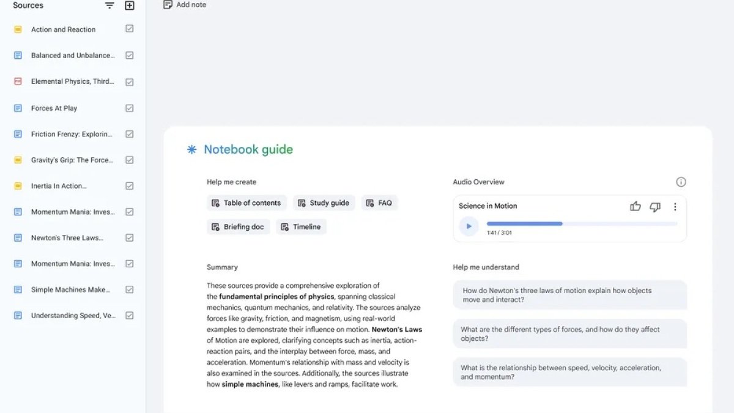Image resolution: width=734 pixels, height=413 pixels.
Task: Play the Science in Motion audio
Action: pos(469,226)
